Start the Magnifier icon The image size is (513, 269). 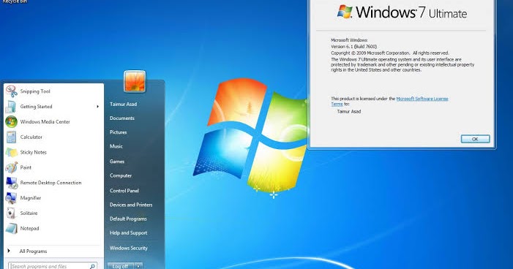(11, 198)
